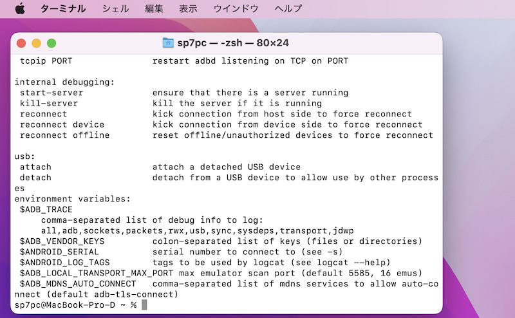This screenshot has height=318, width=515.
Task: Open the 編集 menu
Action: (x=154, y=9)
